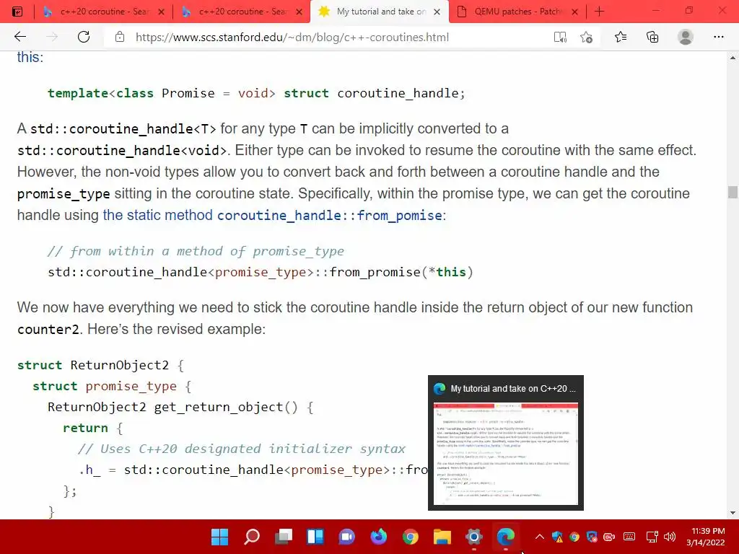Open taskbar Search
739x554 pixels.
(252, 537)
